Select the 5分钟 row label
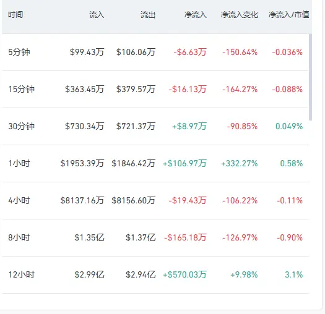 pos(19,52)
